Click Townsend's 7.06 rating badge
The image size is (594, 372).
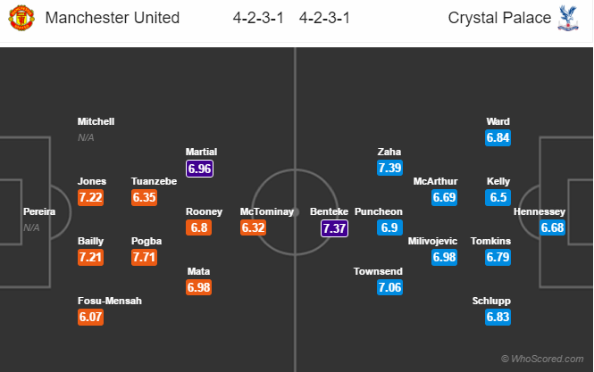(x=390, y=287)
